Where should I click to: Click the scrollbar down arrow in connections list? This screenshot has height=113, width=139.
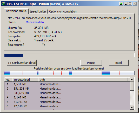click(132, 108)
